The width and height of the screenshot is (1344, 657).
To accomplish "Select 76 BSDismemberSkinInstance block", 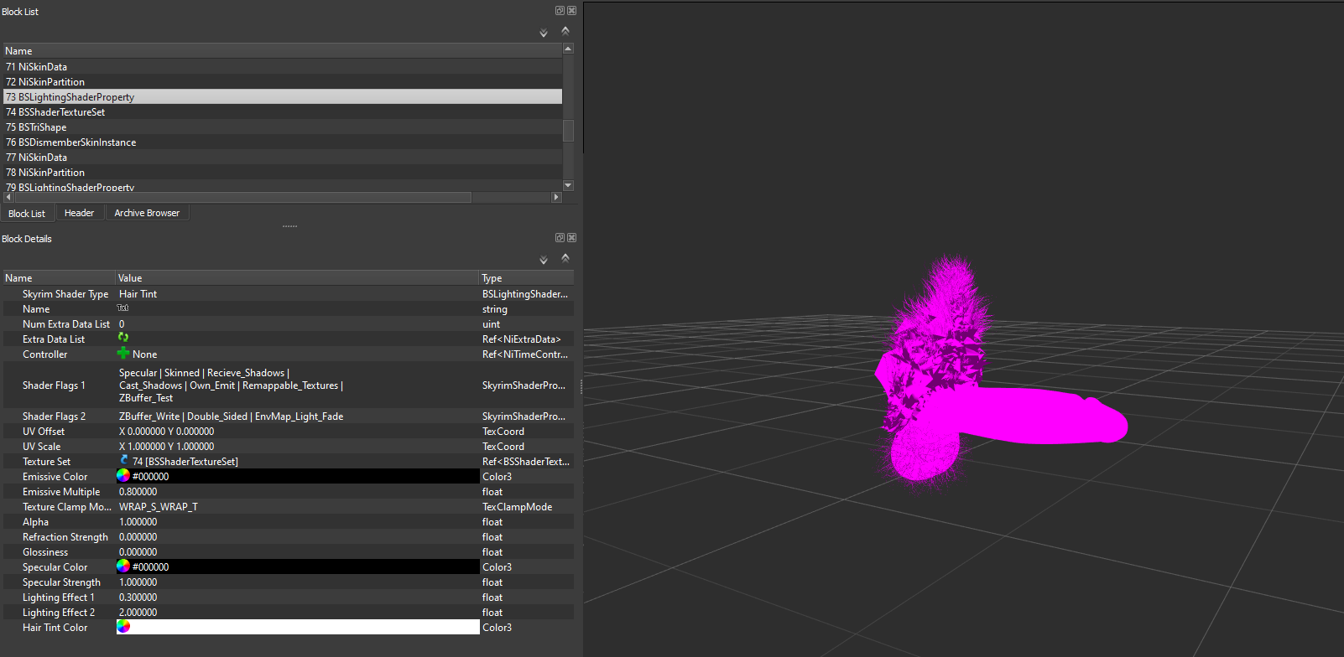I will [283, 142].
